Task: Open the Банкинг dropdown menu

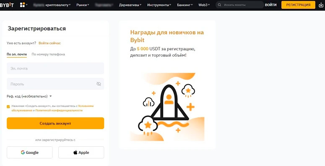Action: (x=185, y=5)
